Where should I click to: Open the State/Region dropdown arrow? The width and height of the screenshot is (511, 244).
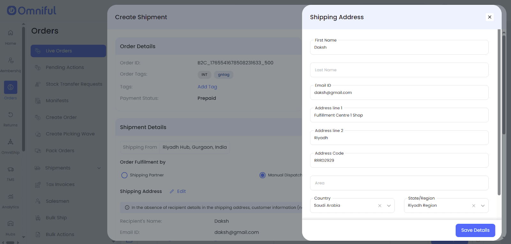coord(483,206)
